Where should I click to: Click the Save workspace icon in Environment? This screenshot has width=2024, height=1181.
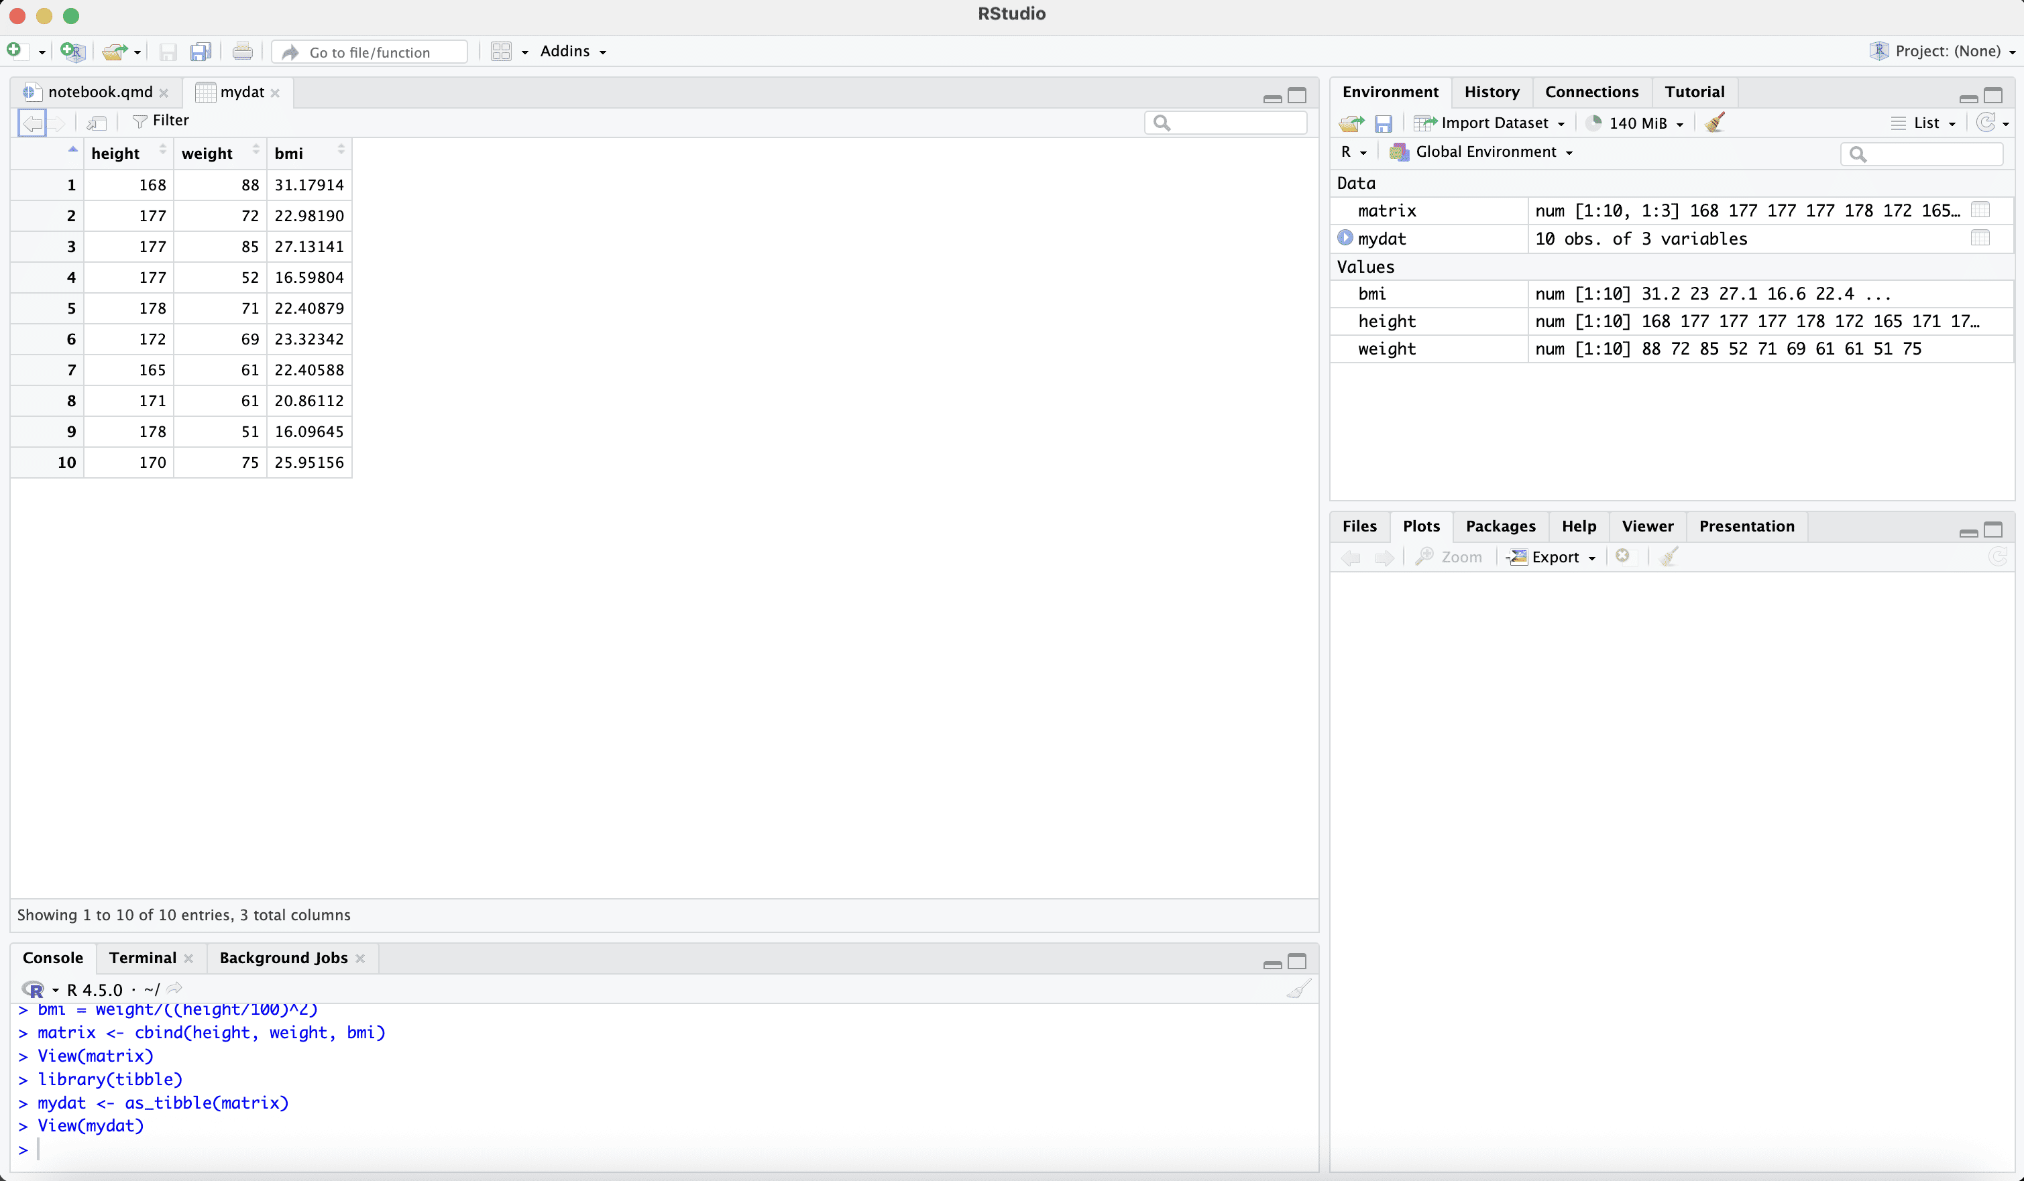coord(1382,123)
